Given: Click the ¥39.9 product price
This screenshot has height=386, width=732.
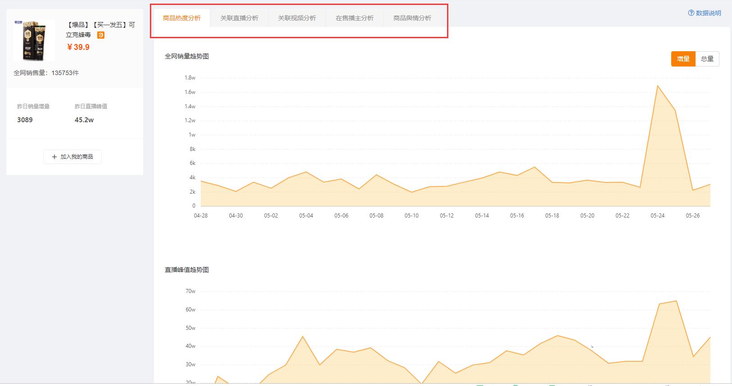Looking at the screenshot, I should click(78, 47).
